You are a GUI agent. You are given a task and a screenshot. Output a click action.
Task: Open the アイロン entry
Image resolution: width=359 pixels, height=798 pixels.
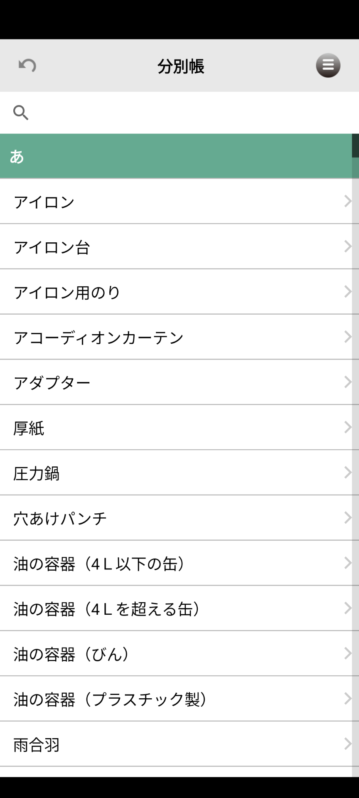44,202
